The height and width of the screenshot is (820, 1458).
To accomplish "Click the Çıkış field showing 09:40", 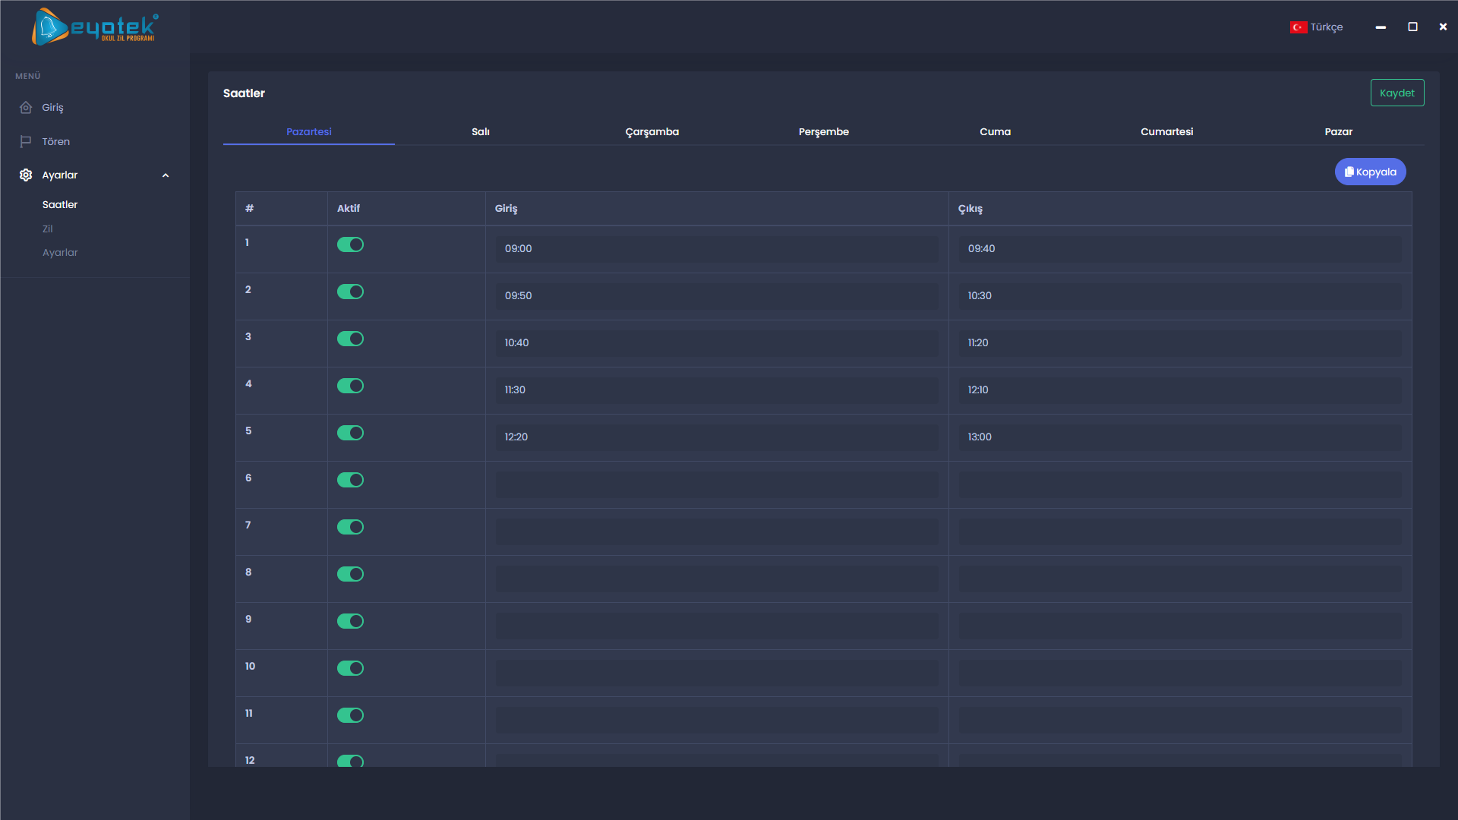I will [1180, 249].
